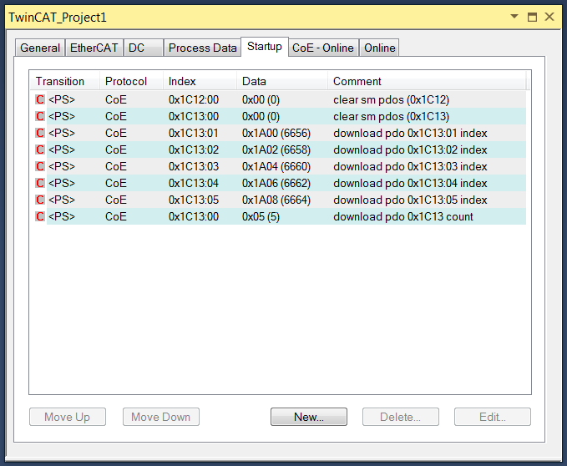
Task: Select comment download pdo 0x1C13:03 index
Action: tap(410, 166)
